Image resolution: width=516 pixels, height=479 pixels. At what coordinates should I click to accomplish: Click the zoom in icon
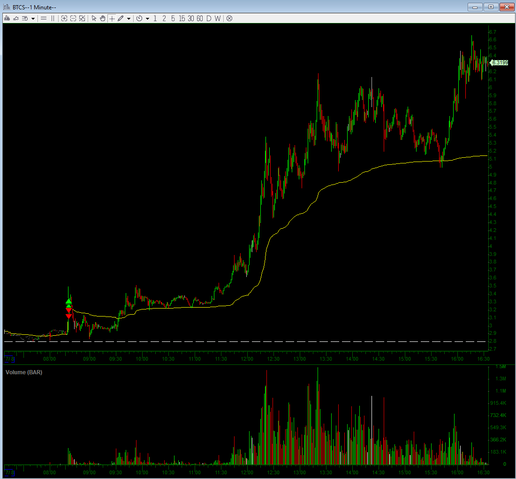64,18
